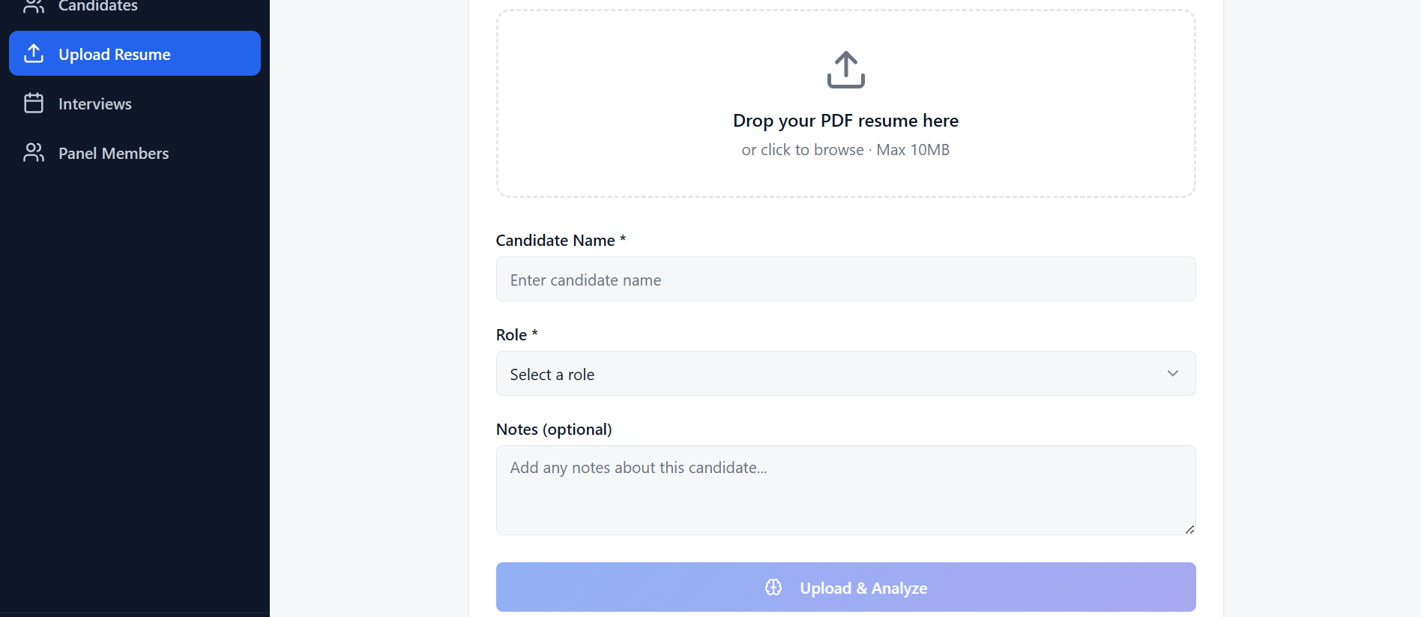Open the Panel Members section
This screenshot has height=617, width=1421.
pos(114,154)
